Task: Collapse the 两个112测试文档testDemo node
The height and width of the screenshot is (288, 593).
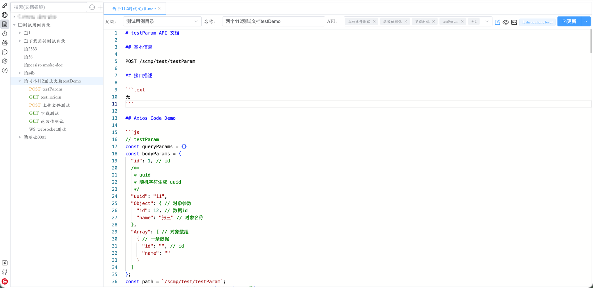Action: coord(20,81)
